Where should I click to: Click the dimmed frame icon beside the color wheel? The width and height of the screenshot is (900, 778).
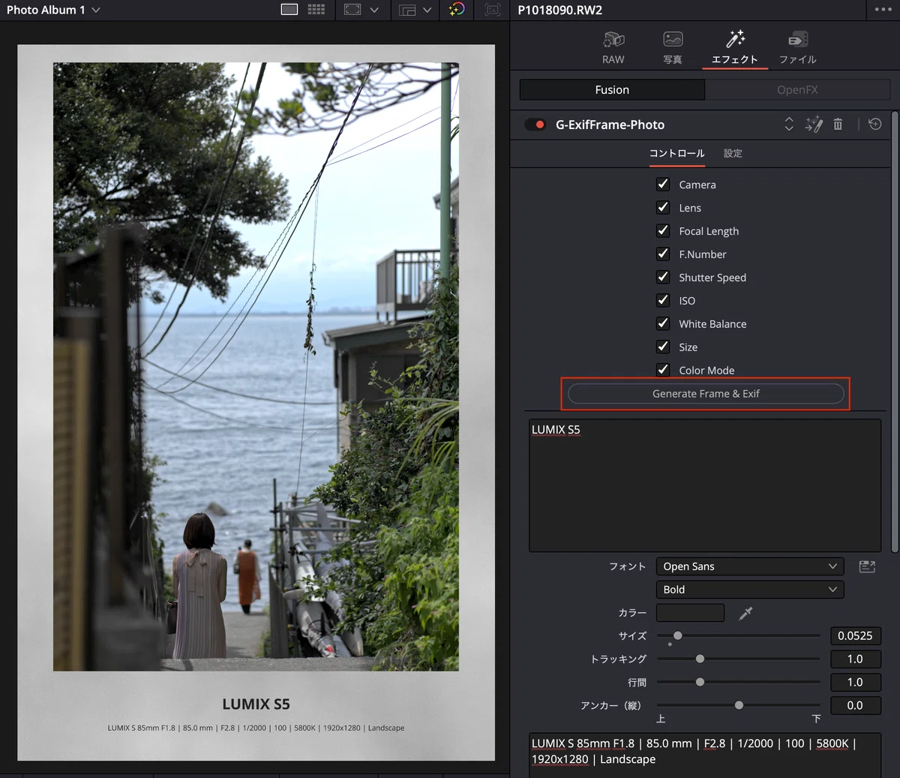click(x=492, y=10)
